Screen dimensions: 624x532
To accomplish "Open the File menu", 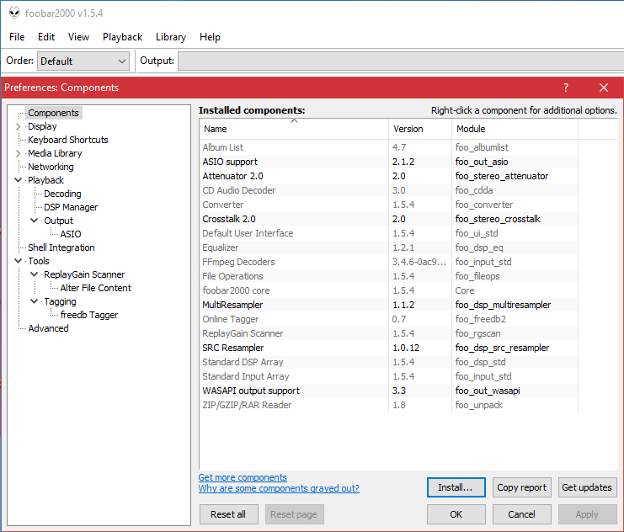I will pos(17,37).
